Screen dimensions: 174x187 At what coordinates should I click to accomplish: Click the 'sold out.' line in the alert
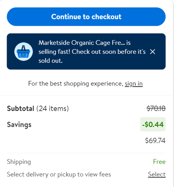pos(51,60)
